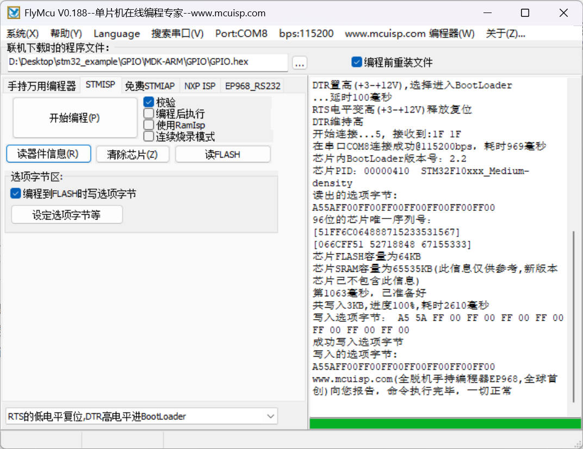Open the www.mcuisp.com 编程器(W) menu
This screenshot has height=449, width=583.
[410, 34]
